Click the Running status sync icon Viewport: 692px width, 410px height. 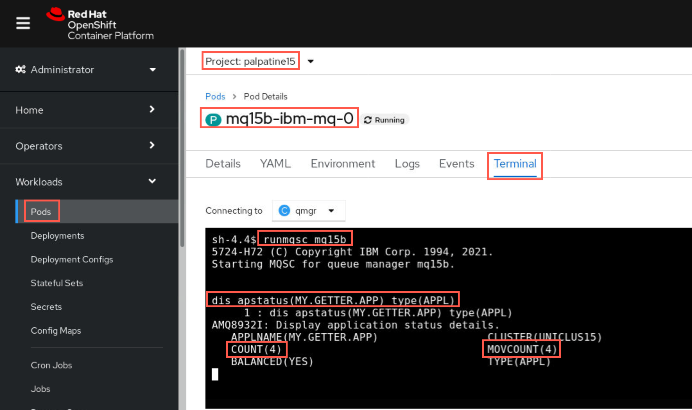368,120
